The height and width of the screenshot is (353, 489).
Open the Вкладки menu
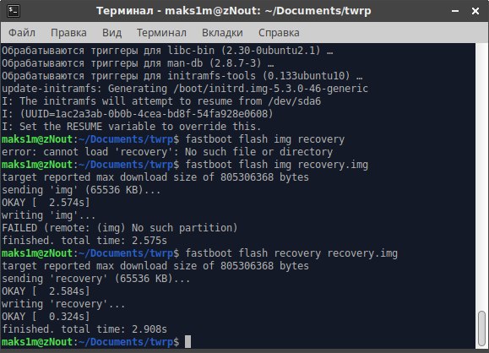pyautogui.click(x=222, y=33)
